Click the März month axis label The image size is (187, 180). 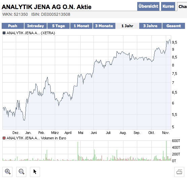[55, 133]
